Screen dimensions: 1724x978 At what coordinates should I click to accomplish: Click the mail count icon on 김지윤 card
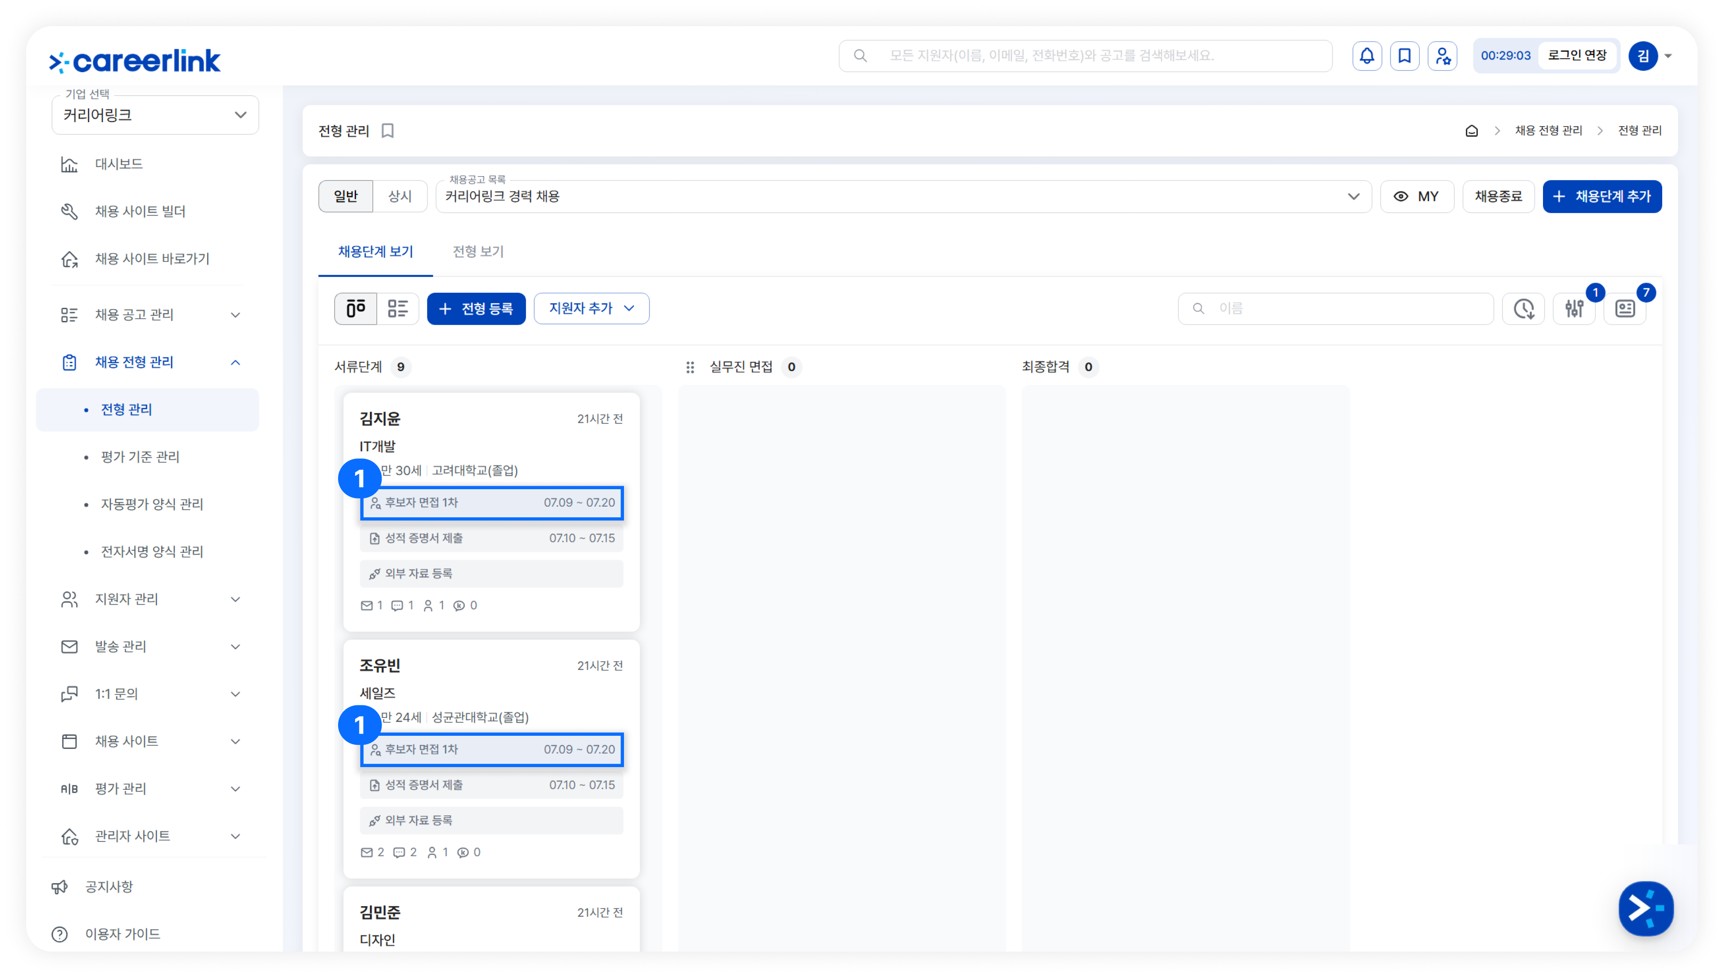click(366, 606)
